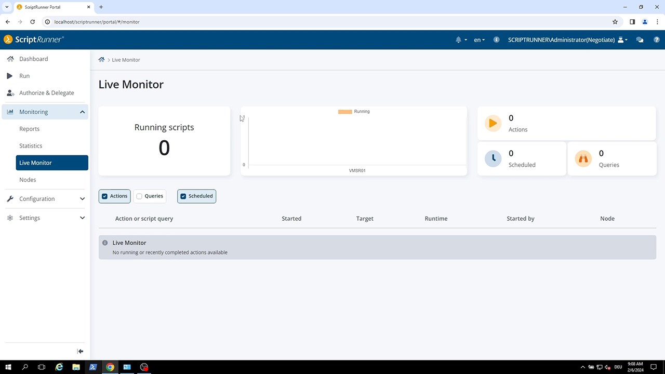Open the notifications bell menu

461,40
